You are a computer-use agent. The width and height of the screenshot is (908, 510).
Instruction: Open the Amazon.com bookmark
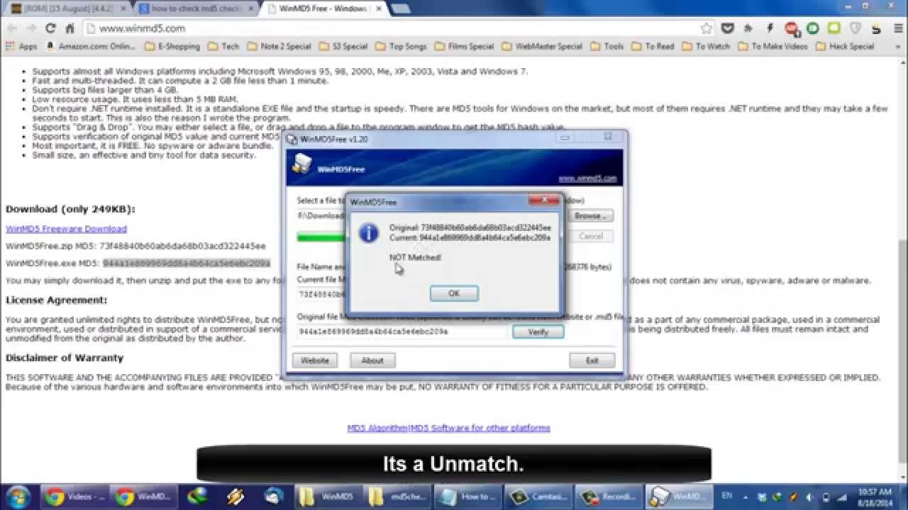pos(91,46)
